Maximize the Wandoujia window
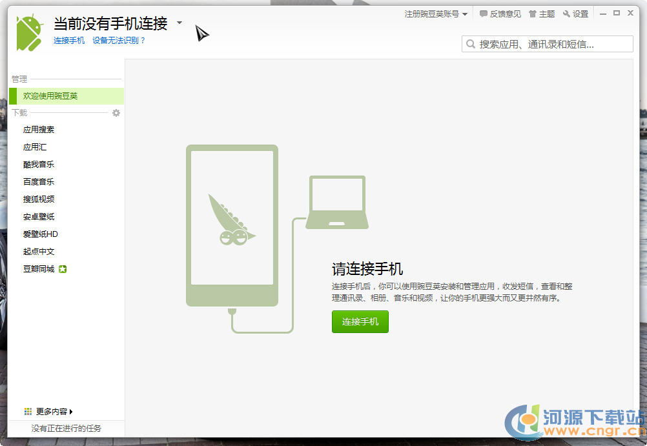The image size is (647, 446). coord(617,13)
